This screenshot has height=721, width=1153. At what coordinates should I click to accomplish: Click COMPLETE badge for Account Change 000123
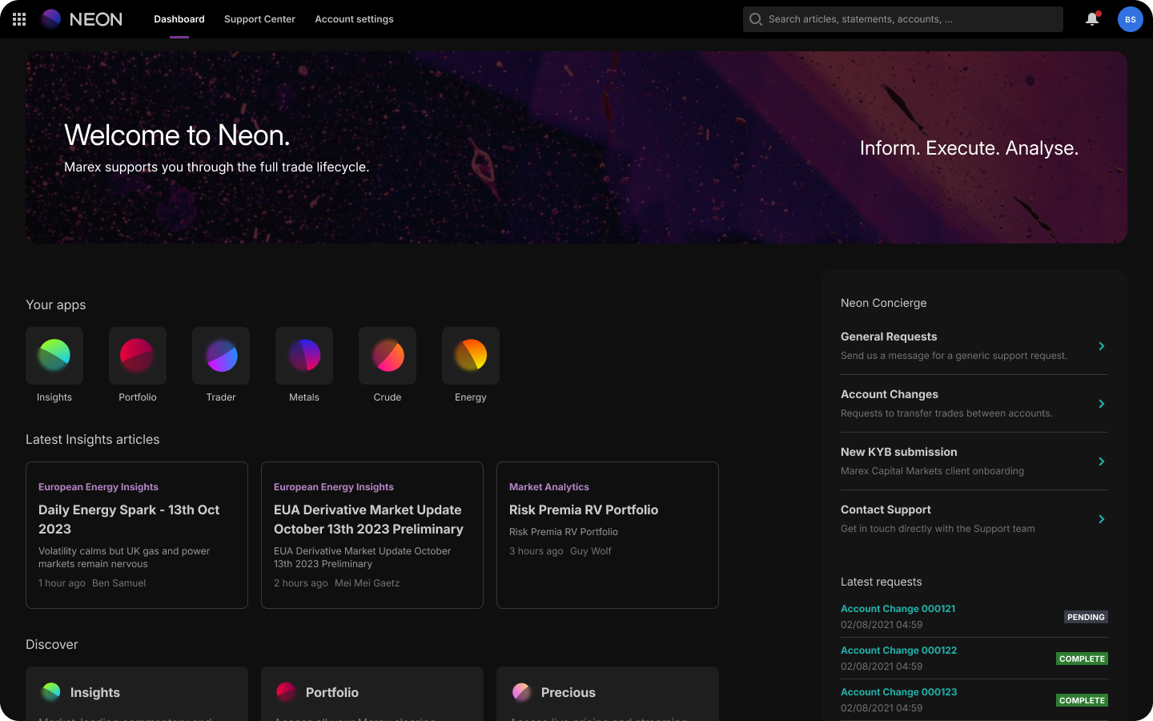click(1082, 700)
